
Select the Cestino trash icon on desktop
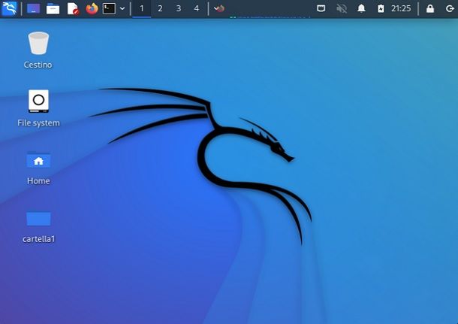pos(38,44)
